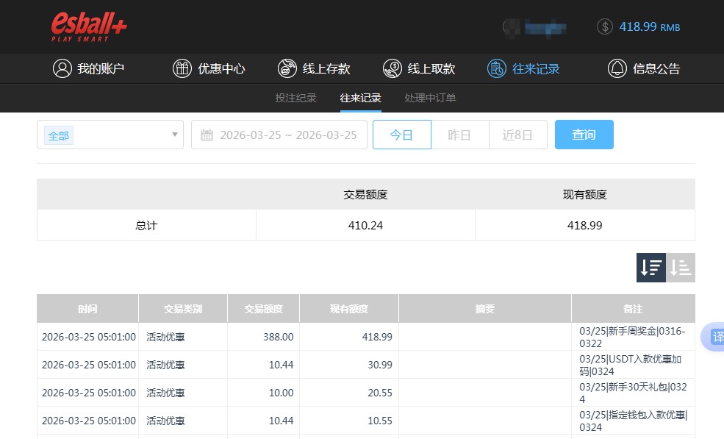The image size is (724, 439).
Task: Open 信息公告 via the bell icon
Action: tap(617, 68)
